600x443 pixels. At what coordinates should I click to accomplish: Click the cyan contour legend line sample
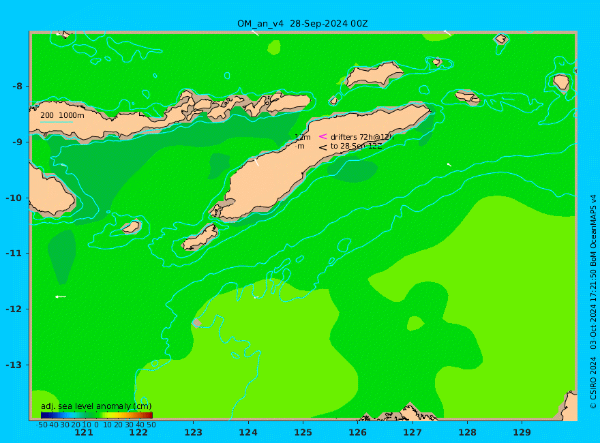pyautogui.click(x=57, y=123)
